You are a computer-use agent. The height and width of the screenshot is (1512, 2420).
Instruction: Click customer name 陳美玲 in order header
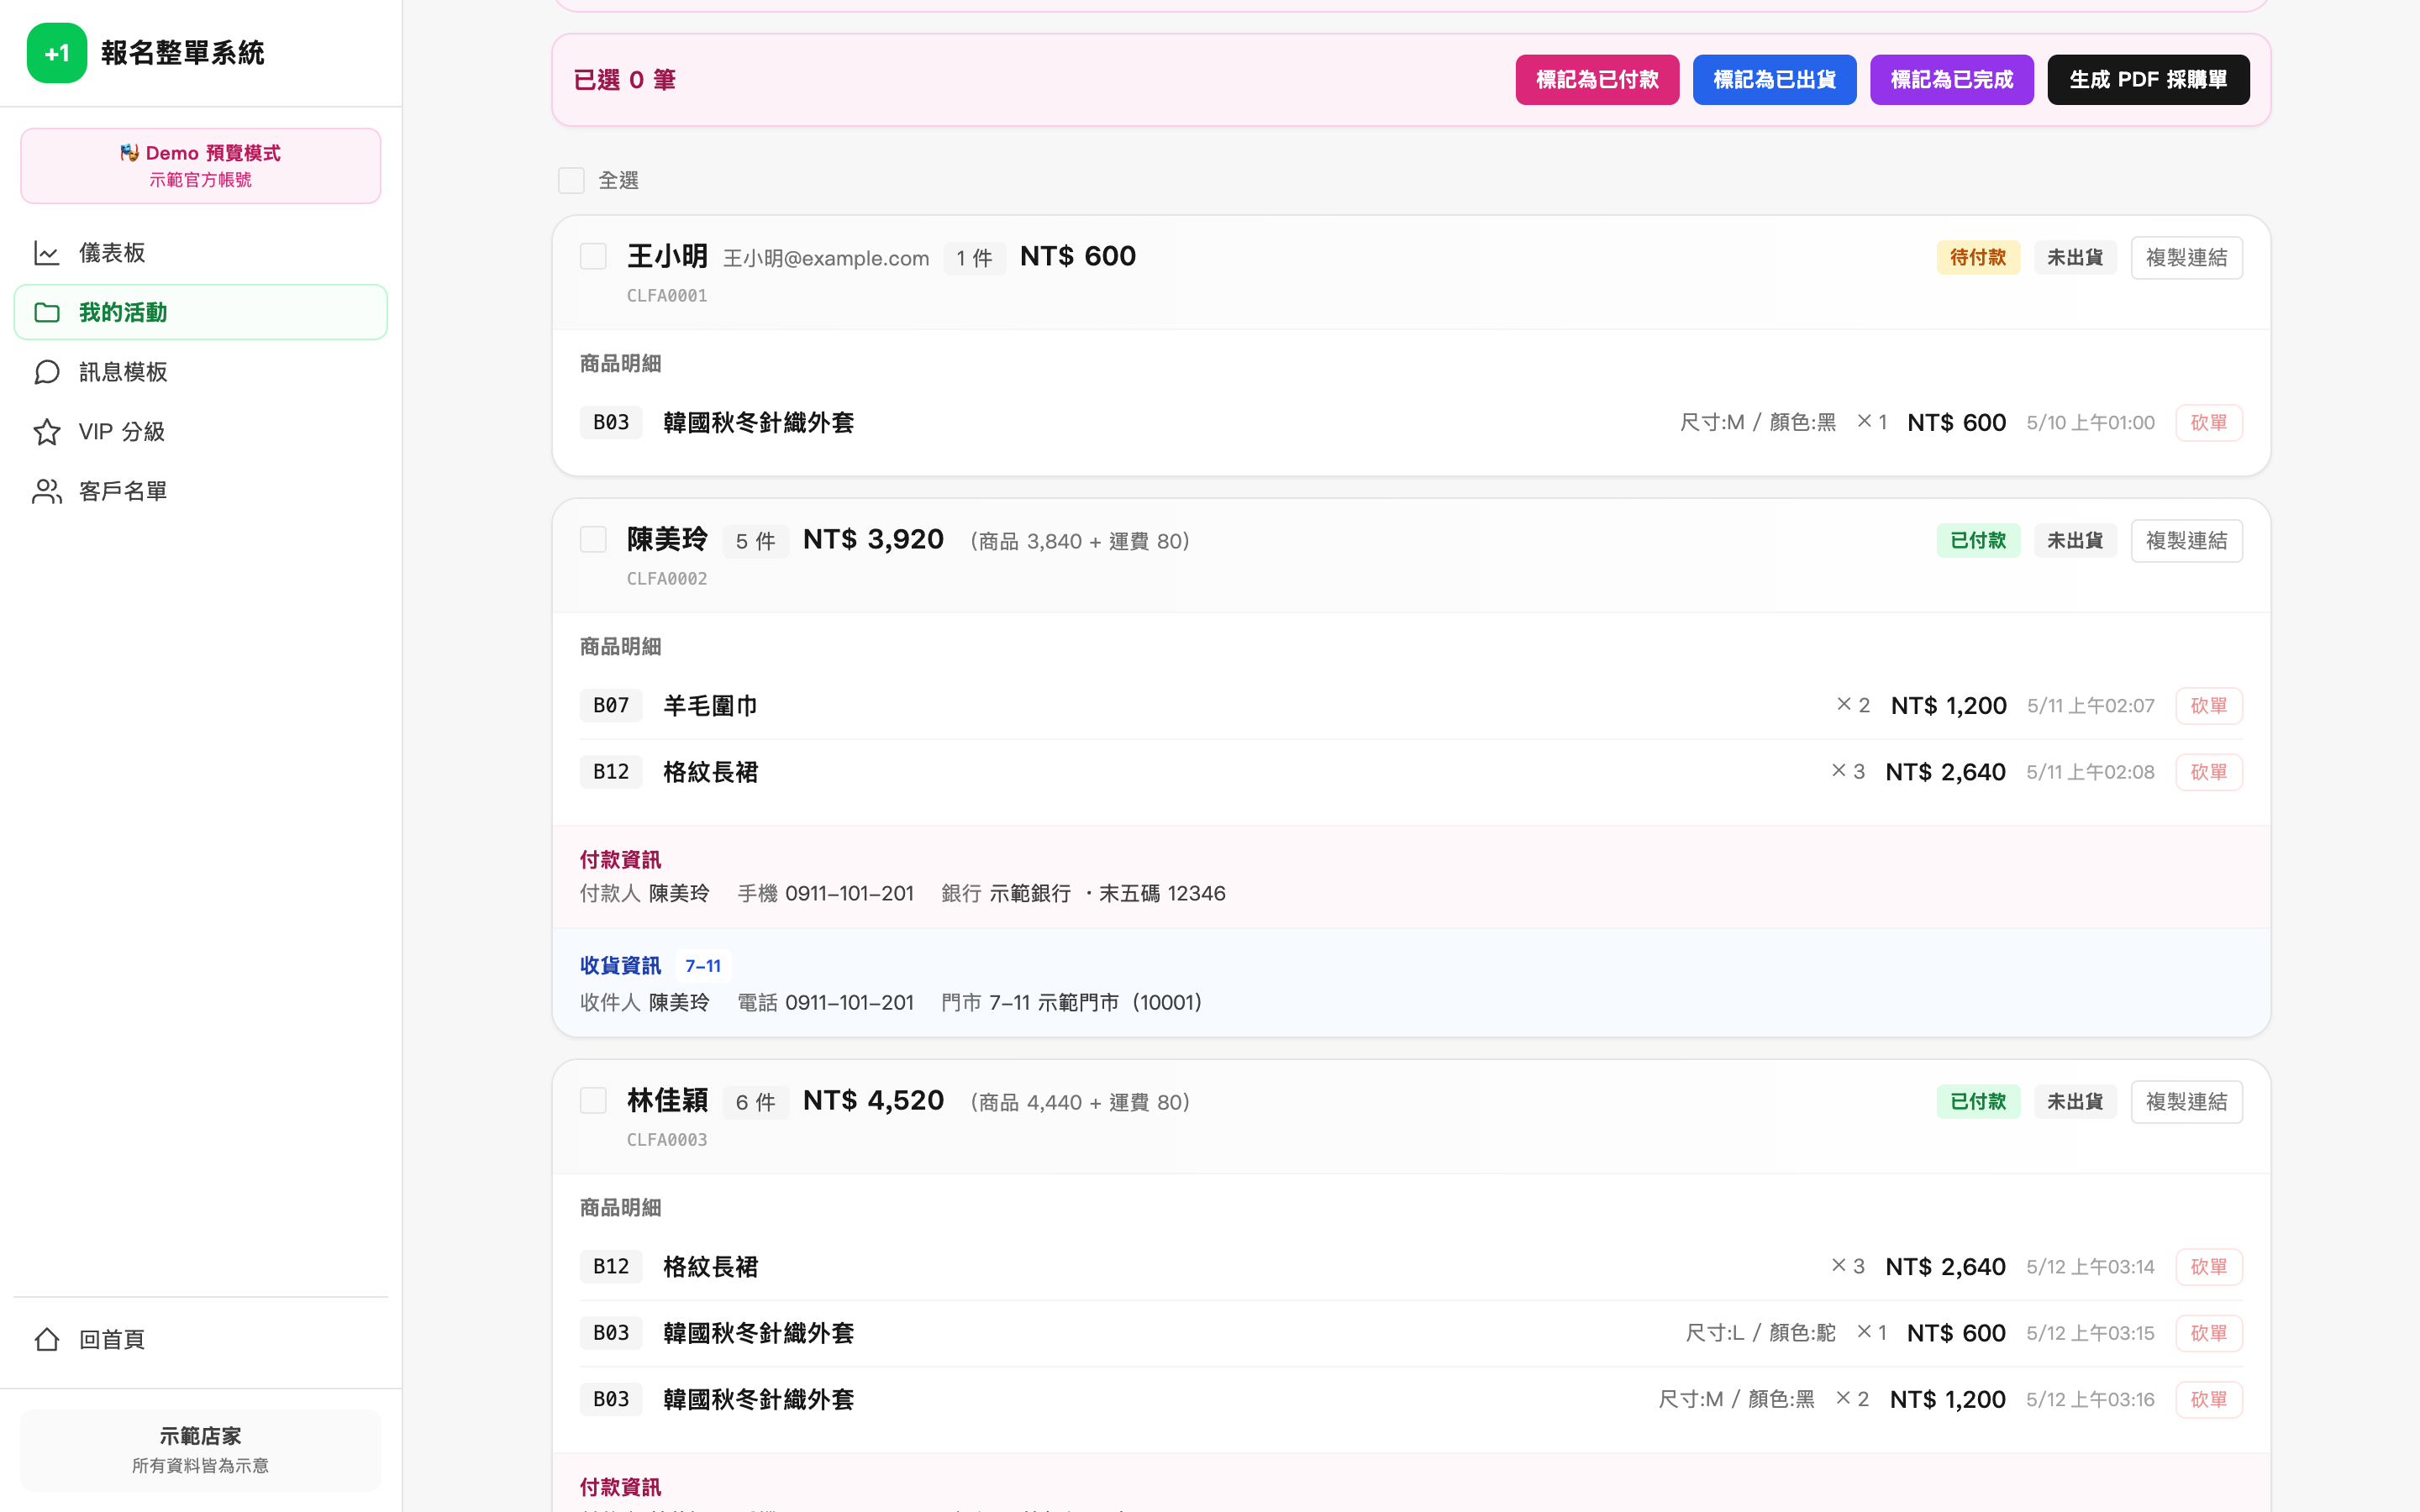point(667,540)
